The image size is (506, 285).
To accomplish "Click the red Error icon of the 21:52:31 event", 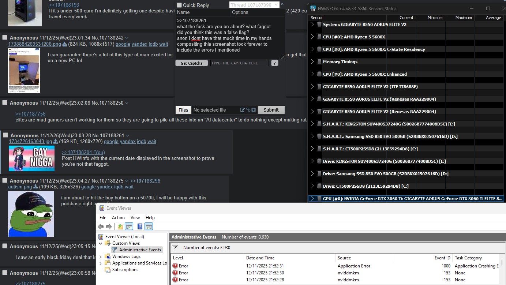I will pos(176,266).
